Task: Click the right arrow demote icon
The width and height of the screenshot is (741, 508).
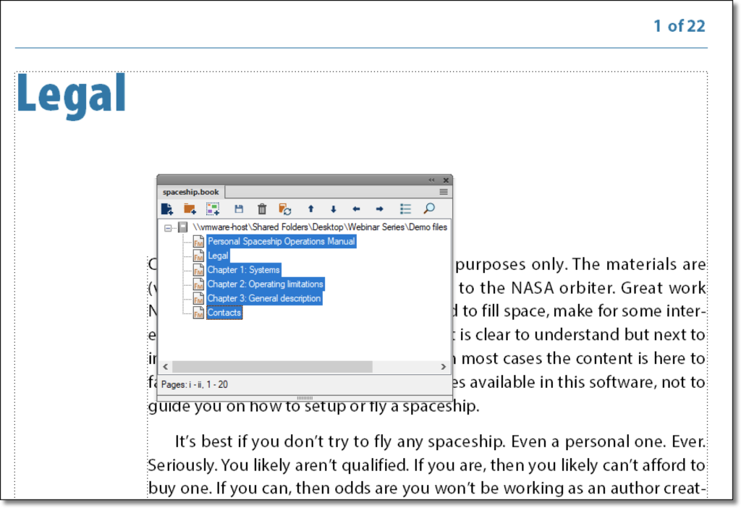Action: pyautogui.click(x=379, y=209)
